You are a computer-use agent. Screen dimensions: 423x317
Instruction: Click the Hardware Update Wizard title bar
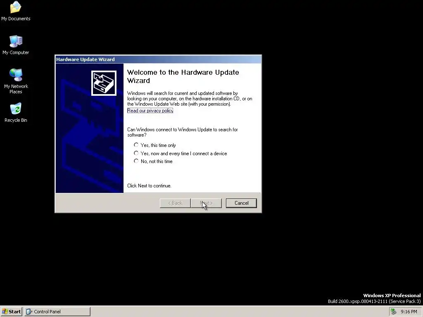[158, 59]
